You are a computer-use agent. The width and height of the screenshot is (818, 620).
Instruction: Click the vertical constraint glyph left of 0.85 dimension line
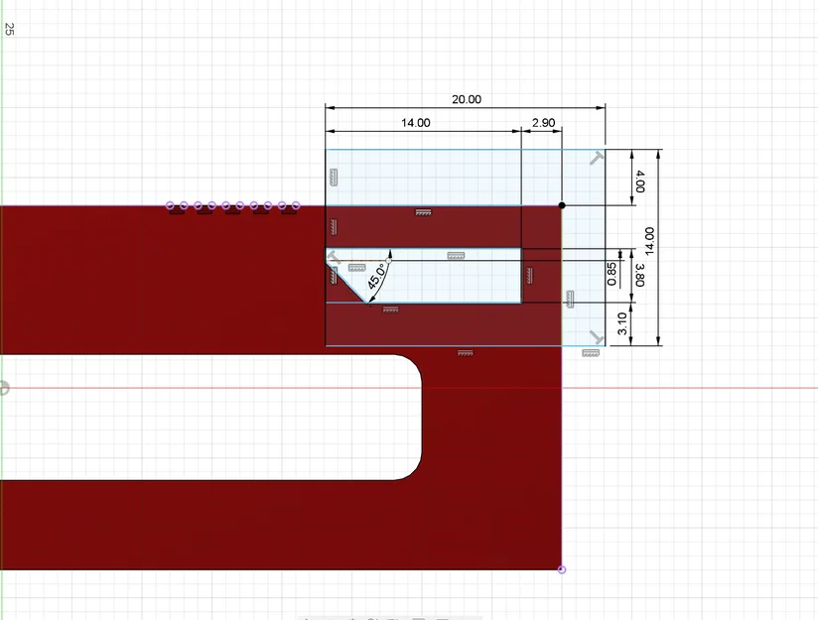(570, 300)
